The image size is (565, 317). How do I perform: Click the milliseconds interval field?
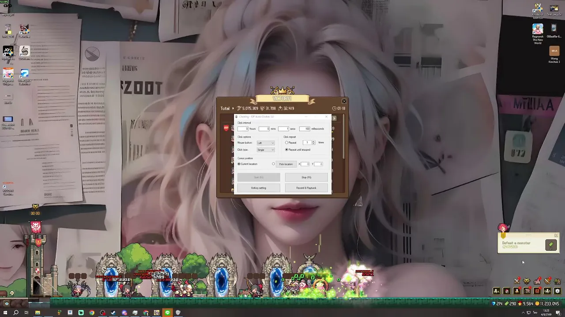pyautogui.click(x=305, y=129)
